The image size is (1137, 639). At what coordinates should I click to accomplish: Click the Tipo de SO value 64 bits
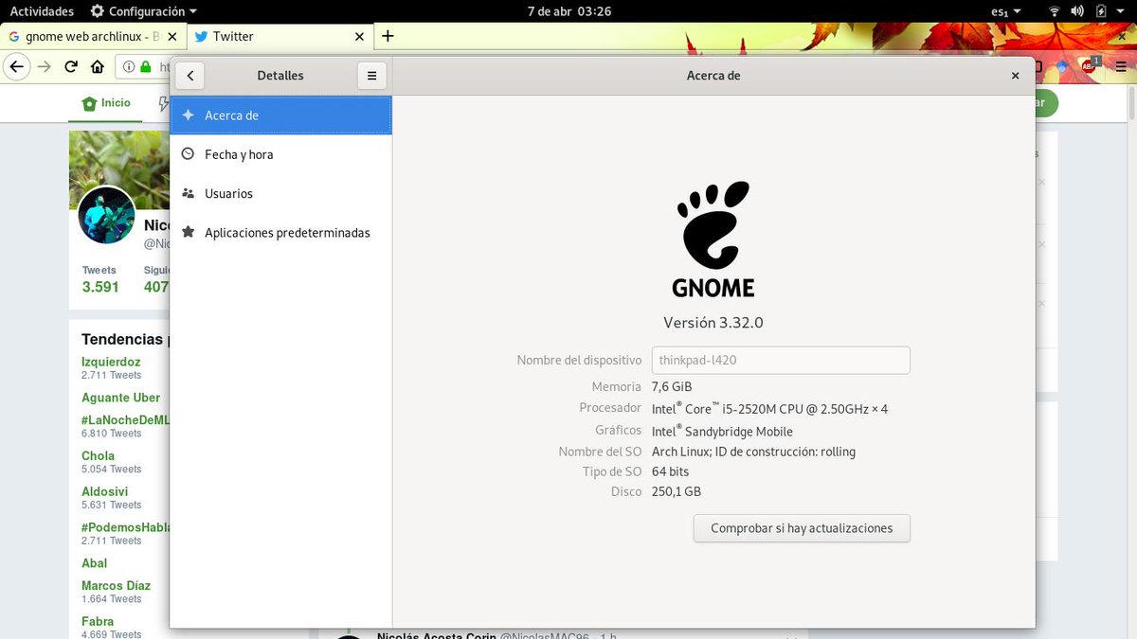(x=671, y=471)
